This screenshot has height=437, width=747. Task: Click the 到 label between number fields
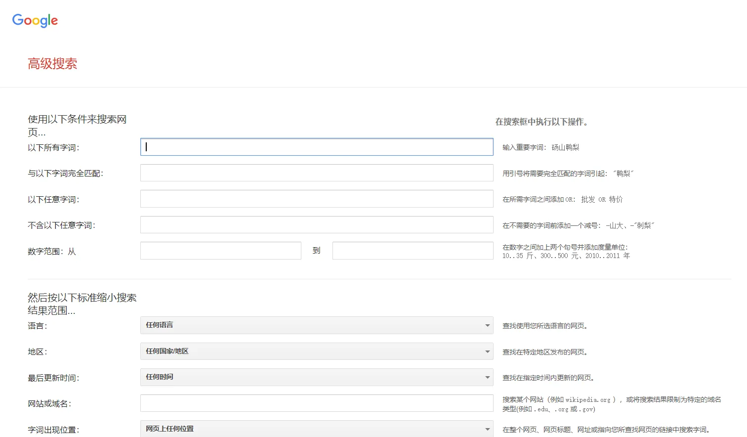(x=317, y=251)
